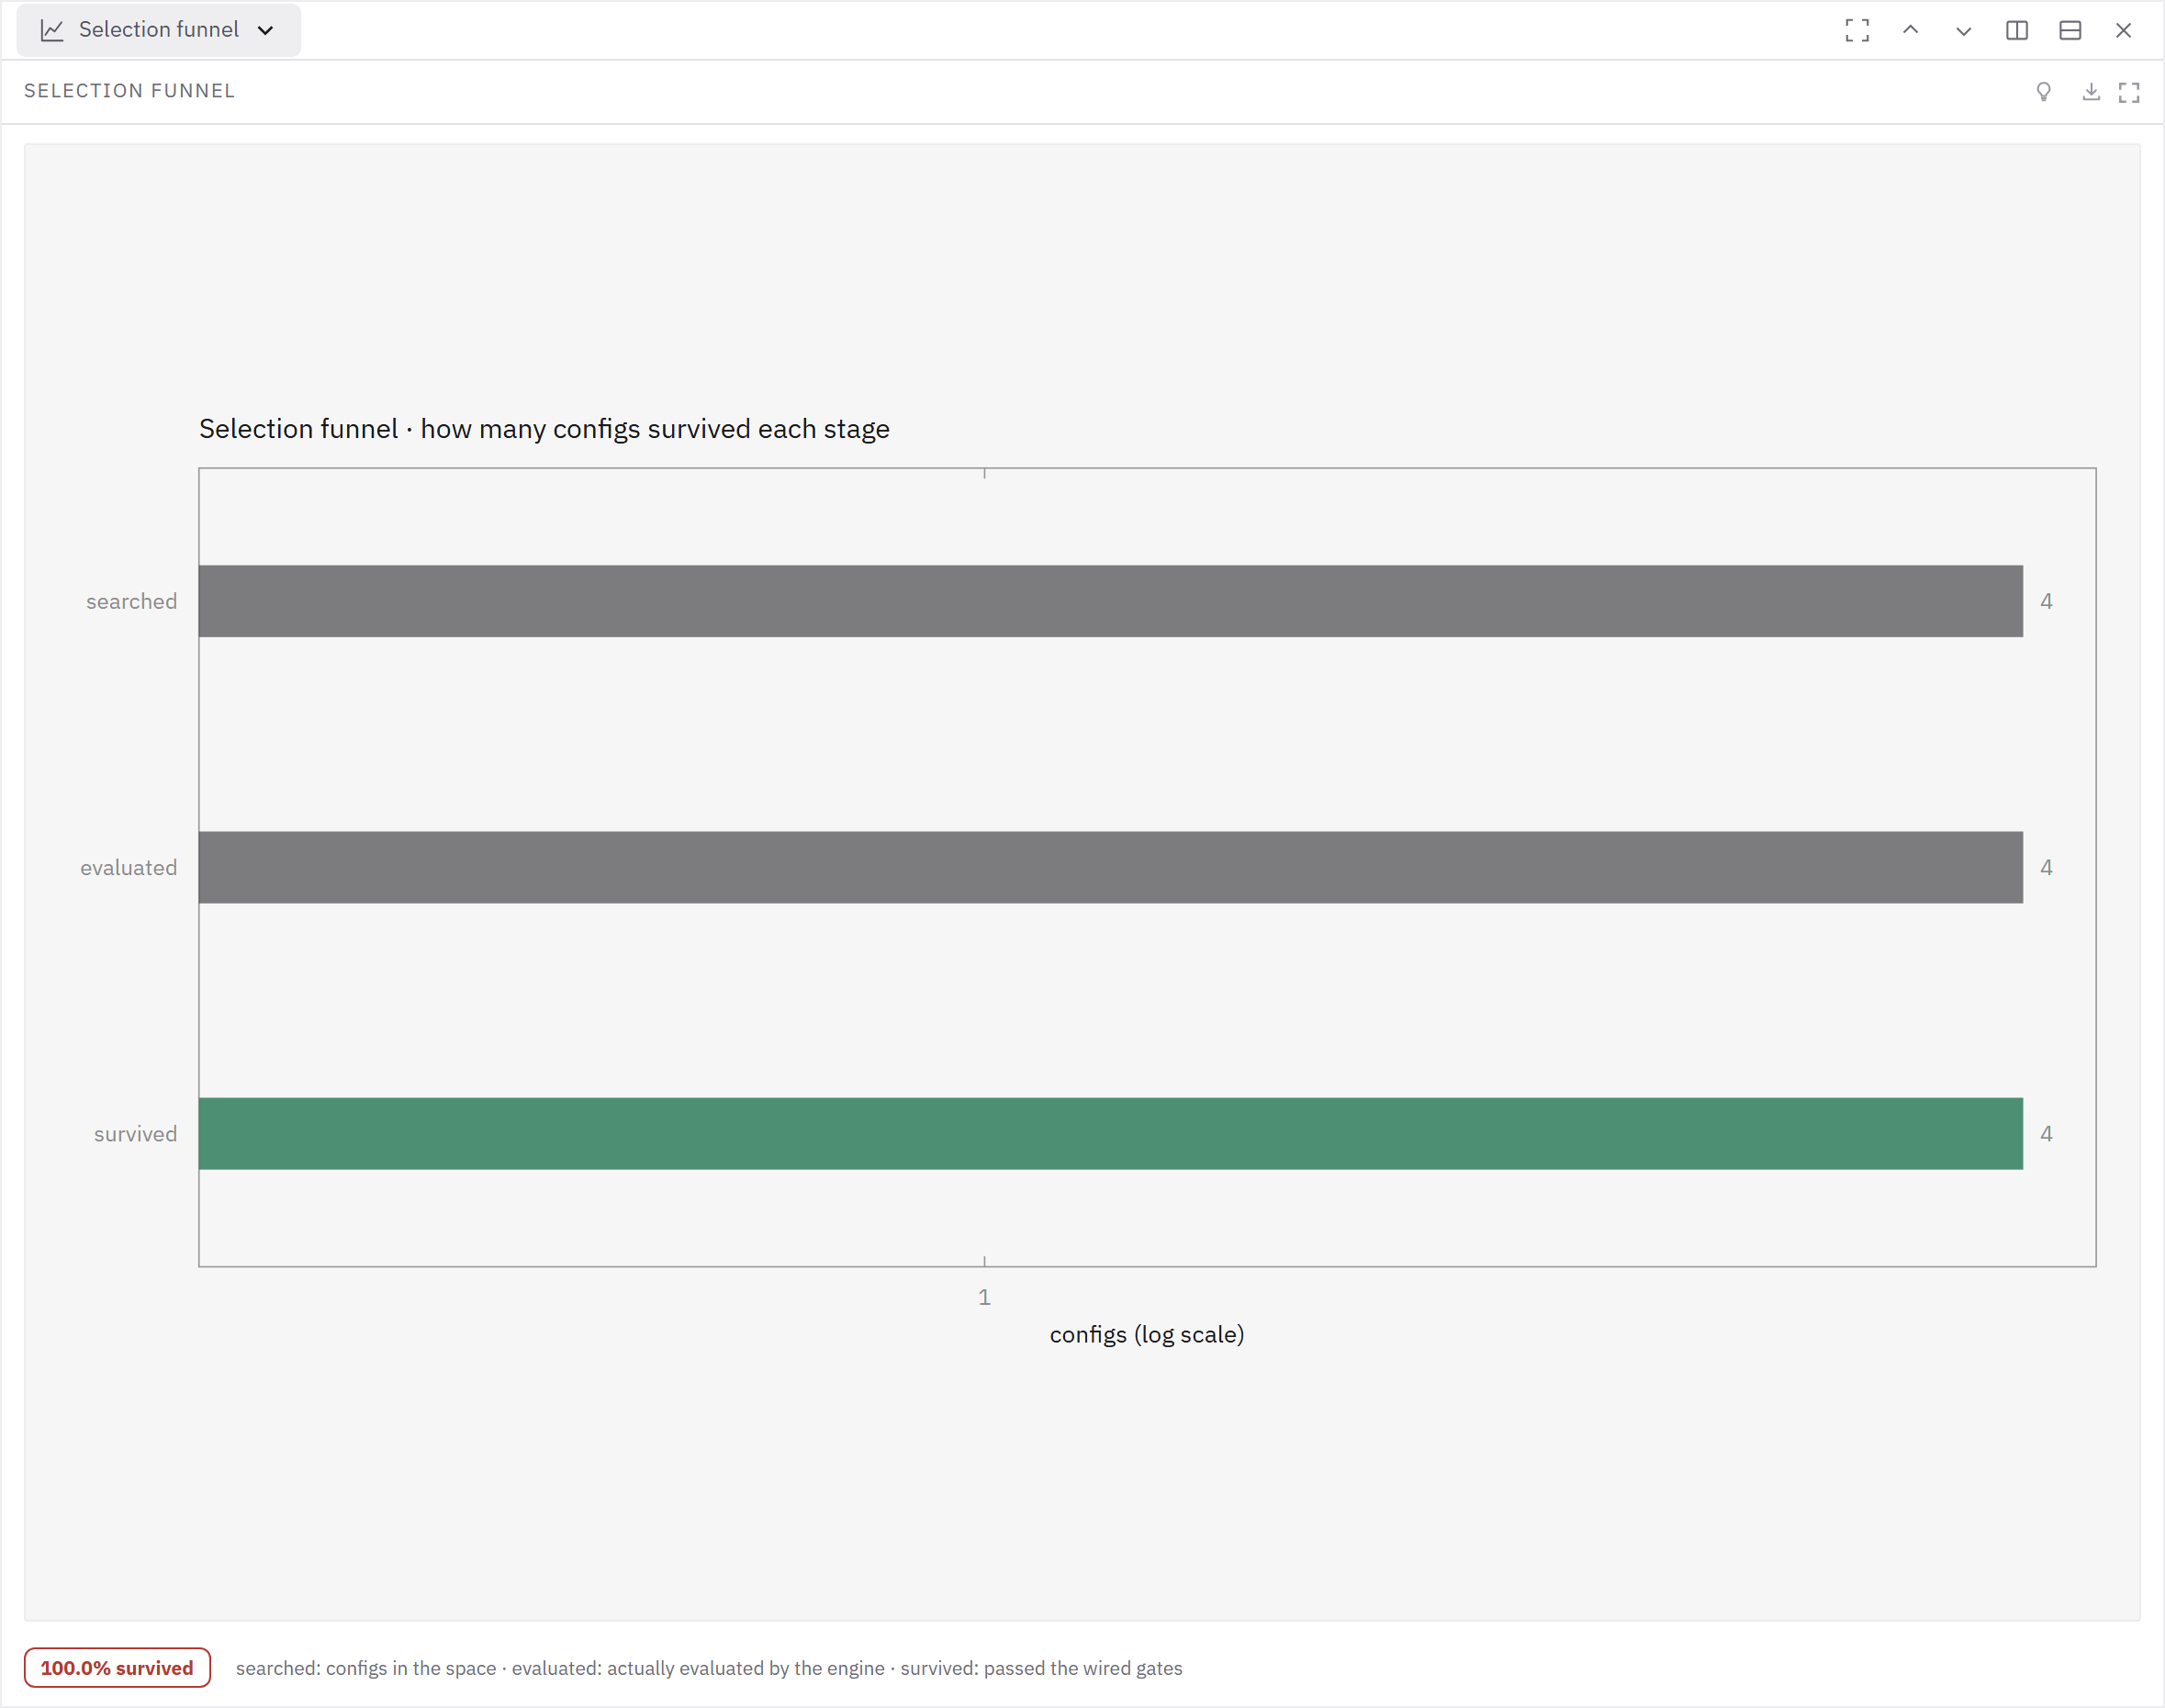2165x1708 pixels.
Task: Click the fullscreen icon in top bar
Action: coord(1857,30)
